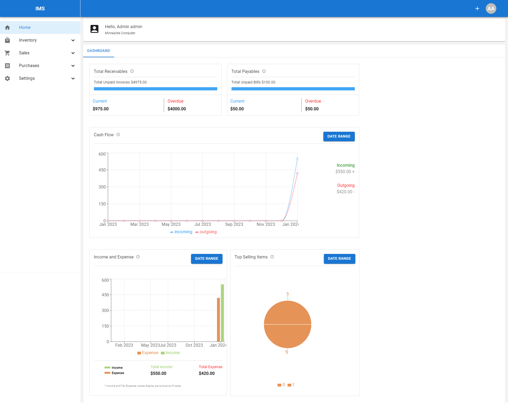This screenshot has width=508, height=405.
Task: Click the Payables 'Current' label
Action: tap(237, 101)
